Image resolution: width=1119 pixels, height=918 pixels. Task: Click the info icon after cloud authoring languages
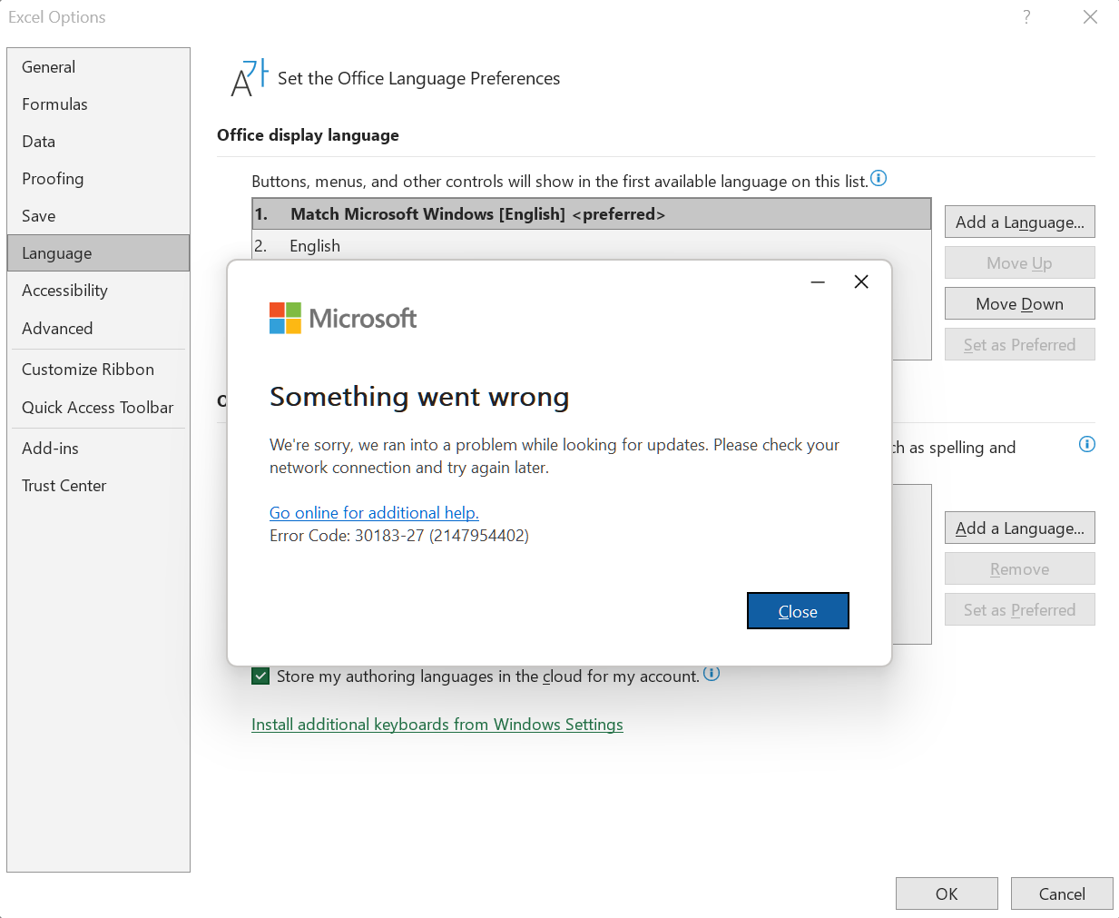tap(712, 673)
